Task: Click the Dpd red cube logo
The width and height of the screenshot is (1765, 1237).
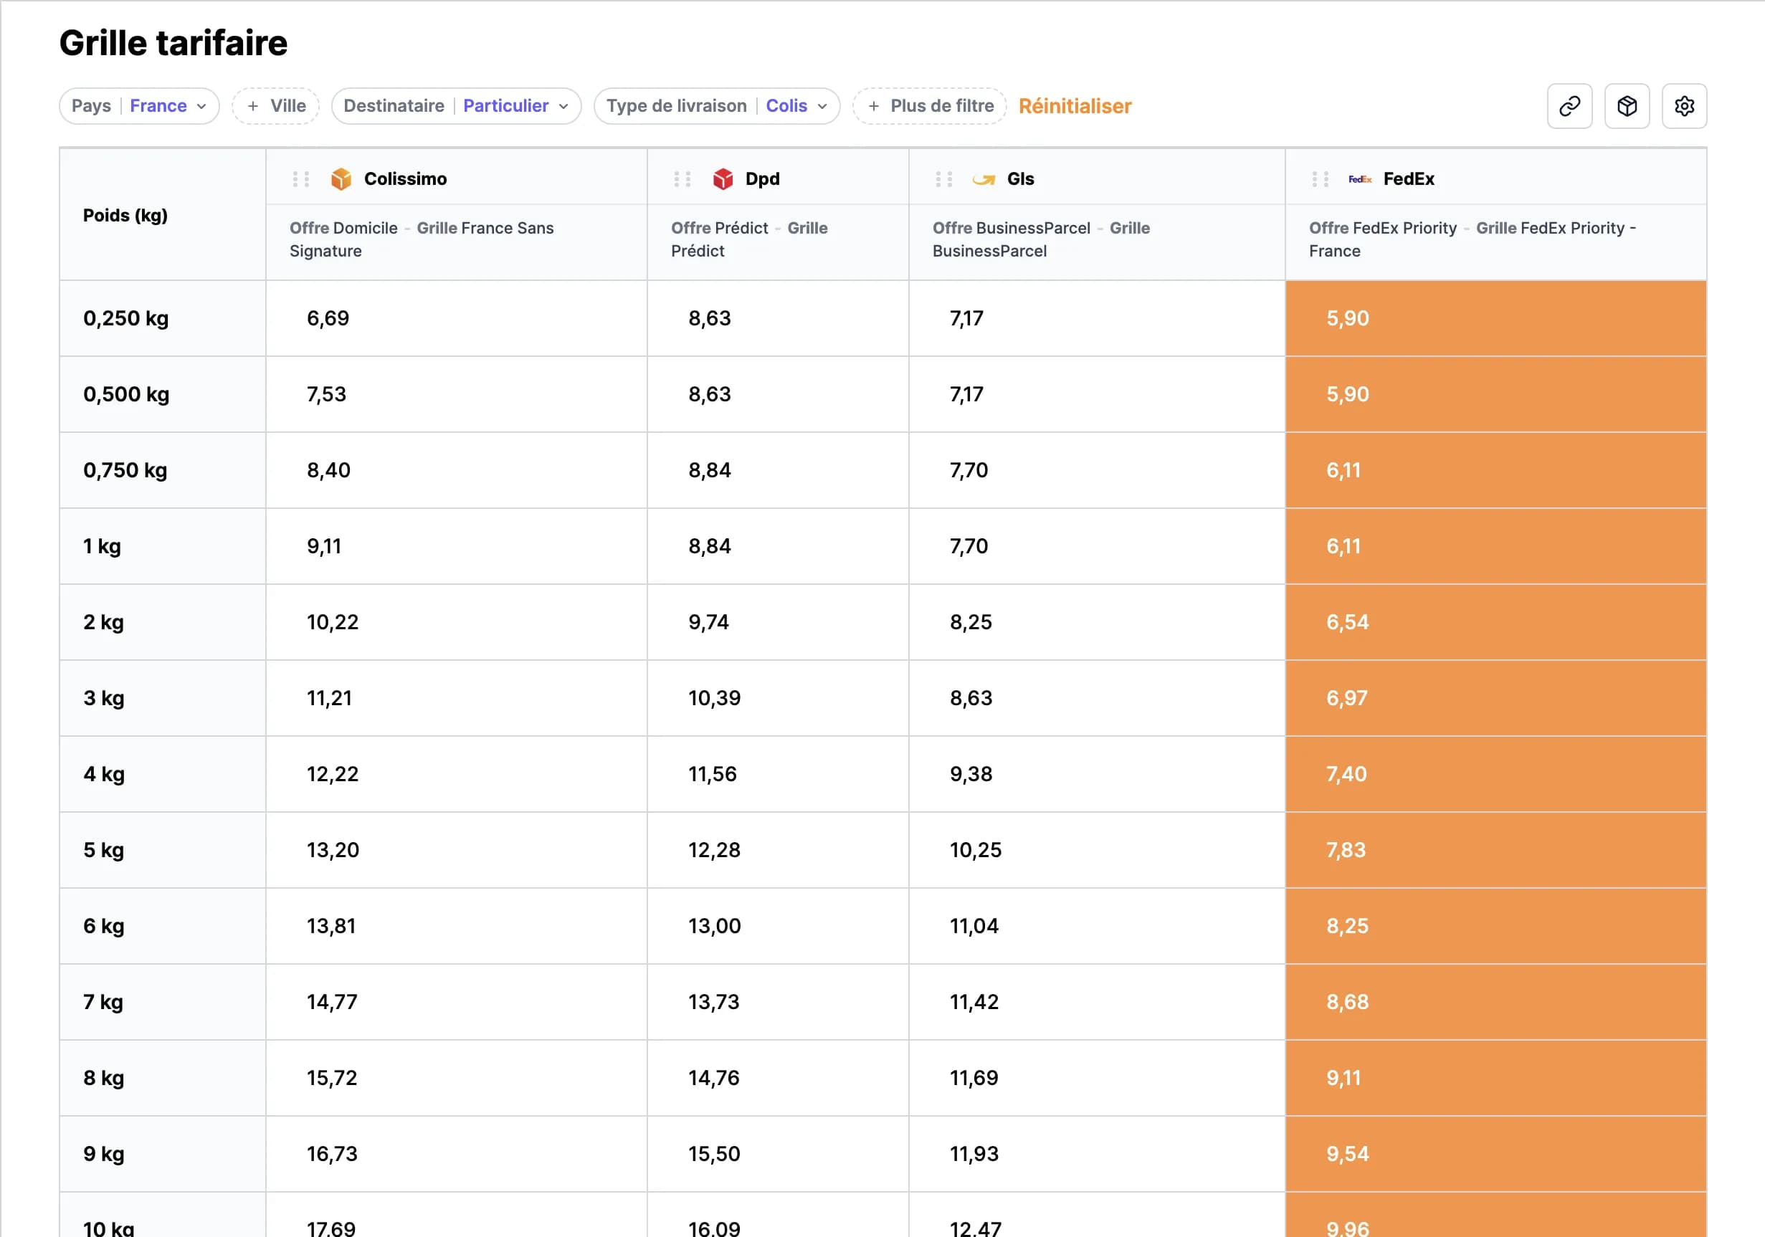Action: 723,179
